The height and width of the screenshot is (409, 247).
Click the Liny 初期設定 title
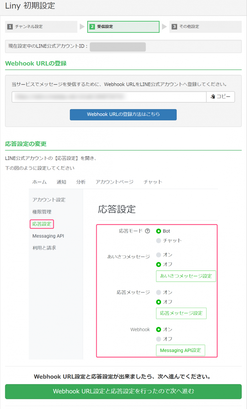pyautogui.click(x=30, y=6)
